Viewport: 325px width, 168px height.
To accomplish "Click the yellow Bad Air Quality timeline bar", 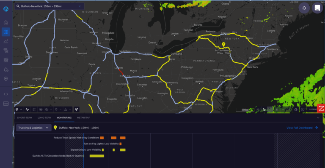I will [x=97, y=156].
